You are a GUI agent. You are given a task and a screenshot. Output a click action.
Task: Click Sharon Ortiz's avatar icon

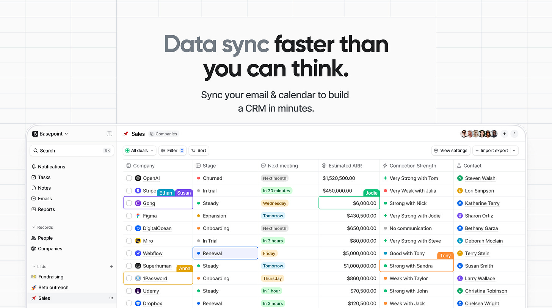click(460, 216)
